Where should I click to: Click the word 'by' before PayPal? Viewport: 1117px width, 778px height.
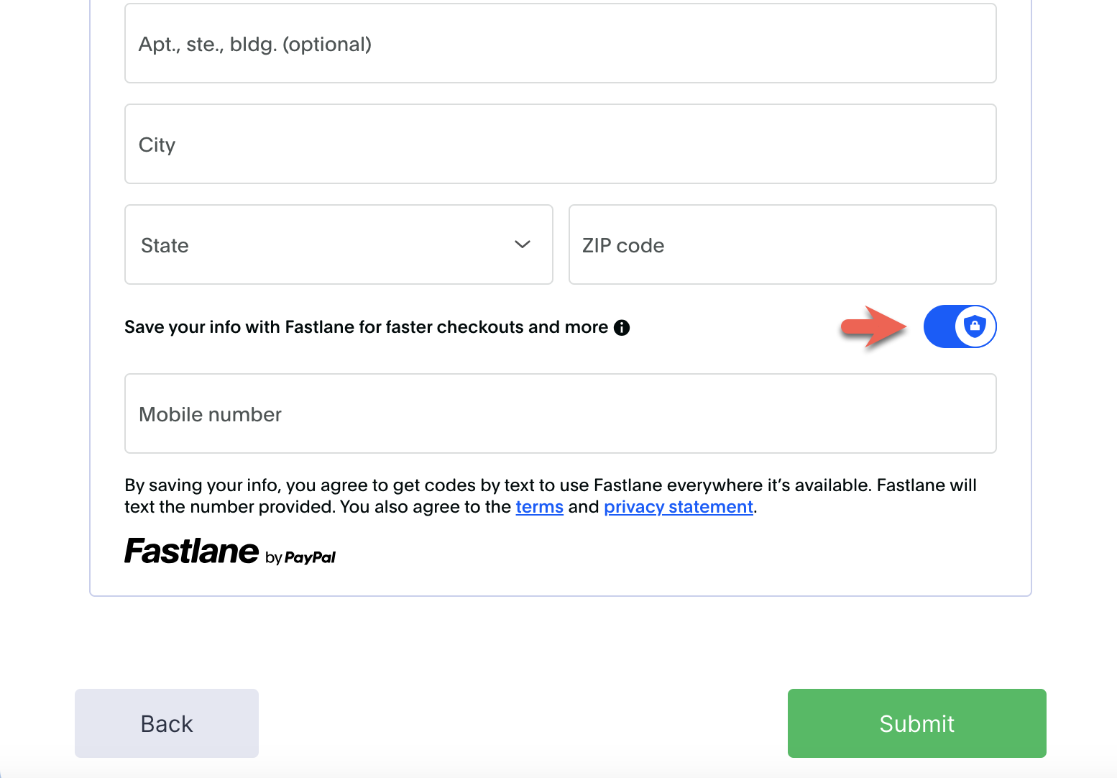(273, 558)
